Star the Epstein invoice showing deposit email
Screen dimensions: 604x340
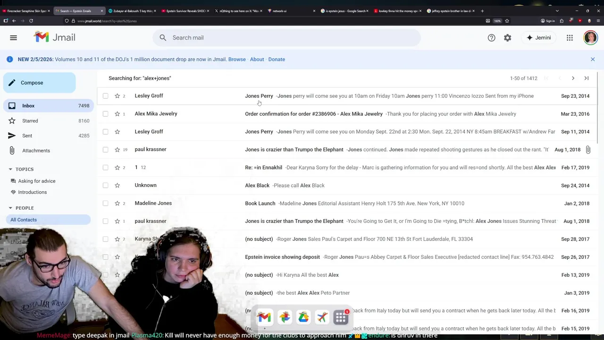tap(117, 257)
